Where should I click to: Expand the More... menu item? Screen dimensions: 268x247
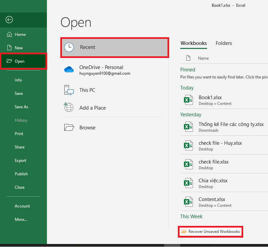[21, 220]
